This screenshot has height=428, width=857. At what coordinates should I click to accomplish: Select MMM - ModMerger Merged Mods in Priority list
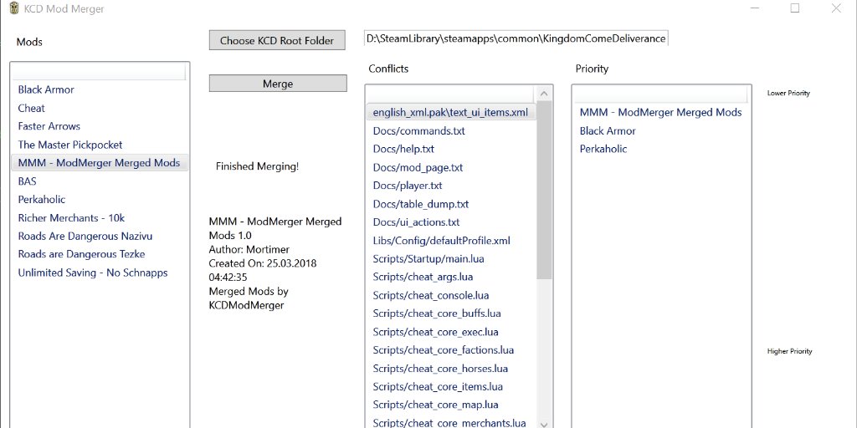point(661,113)
